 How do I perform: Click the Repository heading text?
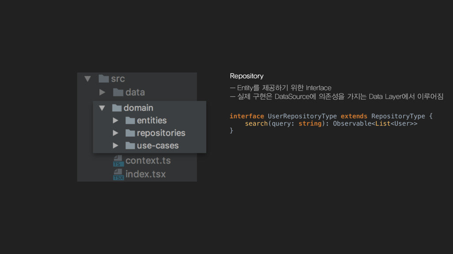247,76
